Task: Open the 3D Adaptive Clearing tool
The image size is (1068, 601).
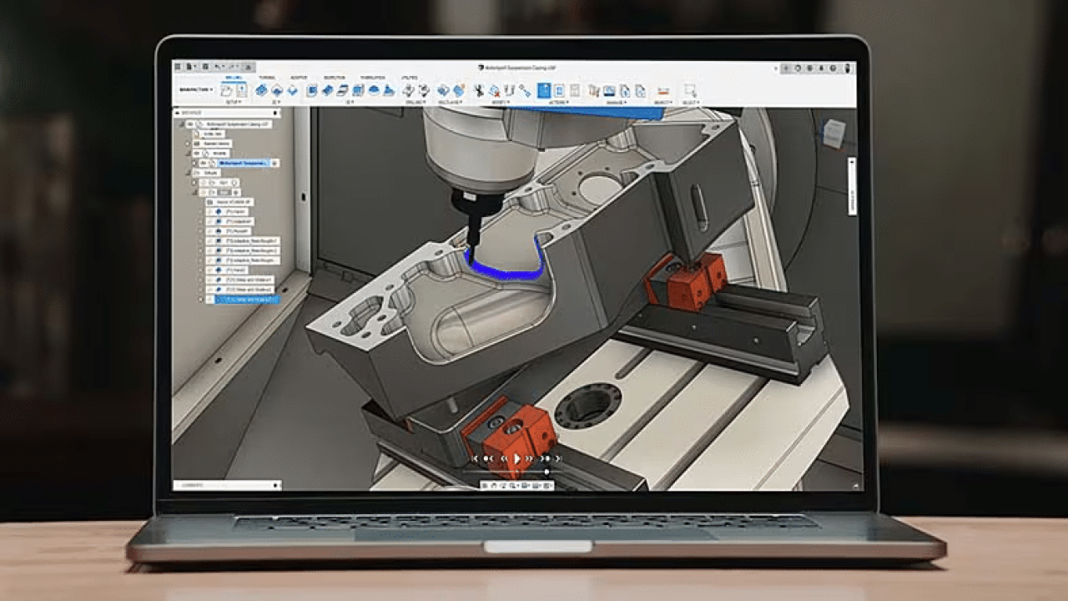Action: click(310, 92)
